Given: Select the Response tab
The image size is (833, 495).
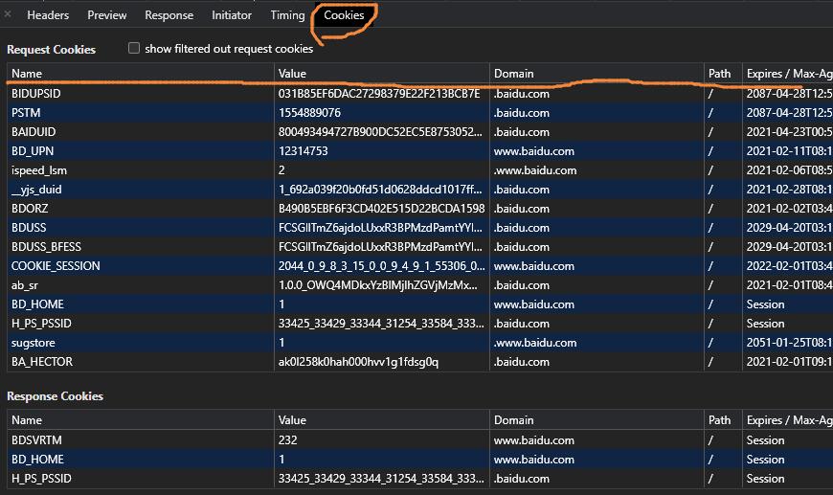Looking at the screenshot, I should click(169, 15).
